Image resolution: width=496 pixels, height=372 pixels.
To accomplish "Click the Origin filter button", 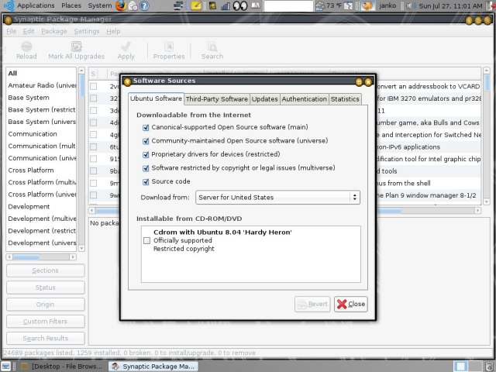I will click(46, 305).
